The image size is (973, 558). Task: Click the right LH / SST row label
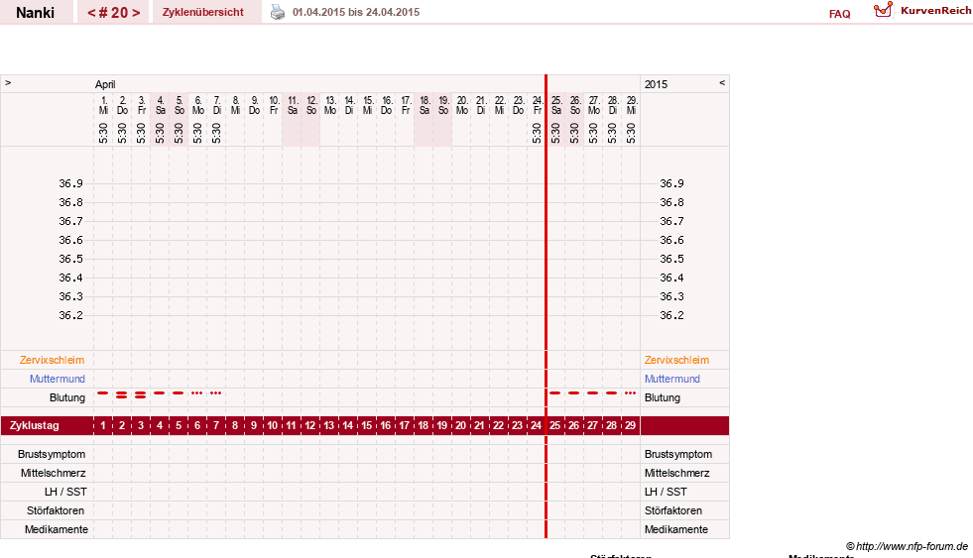[666, 492]
